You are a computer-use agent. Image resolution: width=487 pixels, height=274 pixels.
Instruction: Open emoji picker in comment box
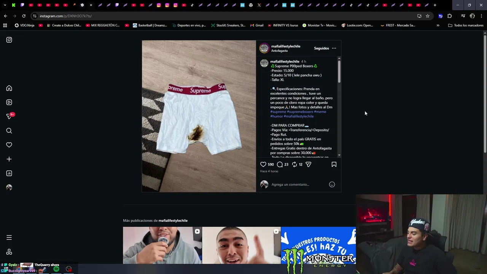pos(332,185)
